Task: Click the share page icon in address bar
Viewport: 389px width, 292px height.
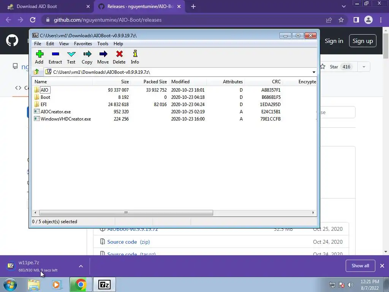Action: tap(329, 20)
